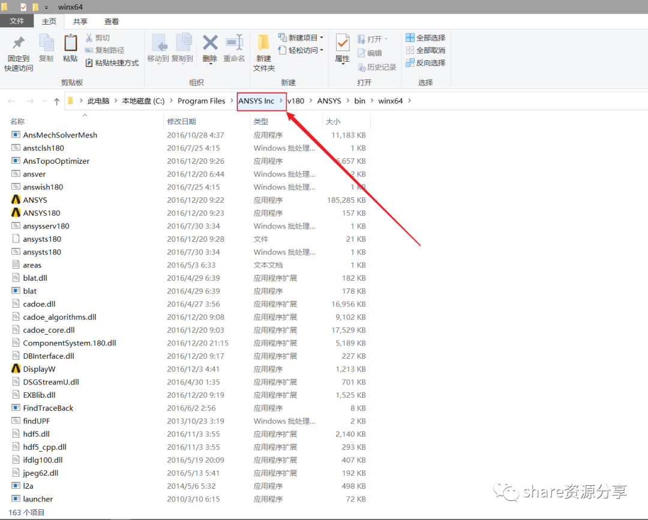
Task: Select the l2a application file
Action: pos(28,486)
